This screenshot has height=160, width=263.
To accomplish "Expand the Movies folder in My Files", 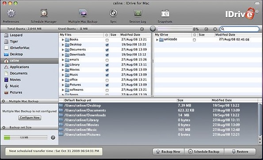I will click(x=63, y=70).
